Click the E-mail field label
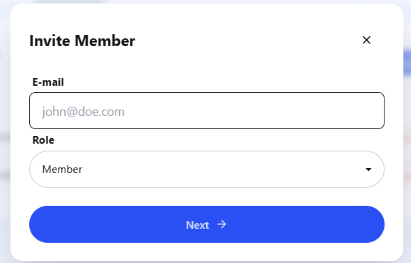The height and width of the screenshot is (263, 411). pyautogui.click(x=48, y=82)
